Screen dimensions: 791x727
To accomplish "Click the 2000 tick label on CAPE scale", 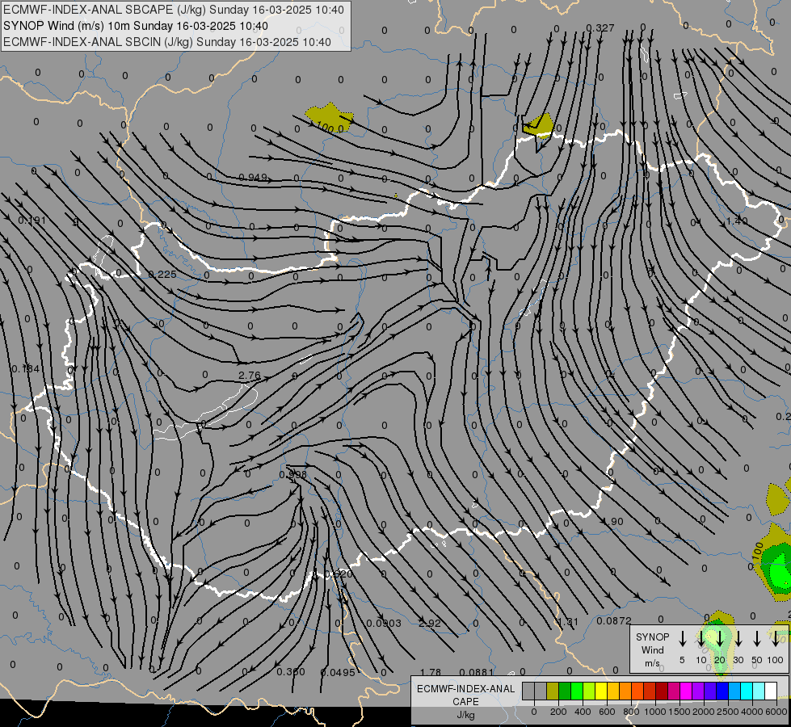I will 704,712.
